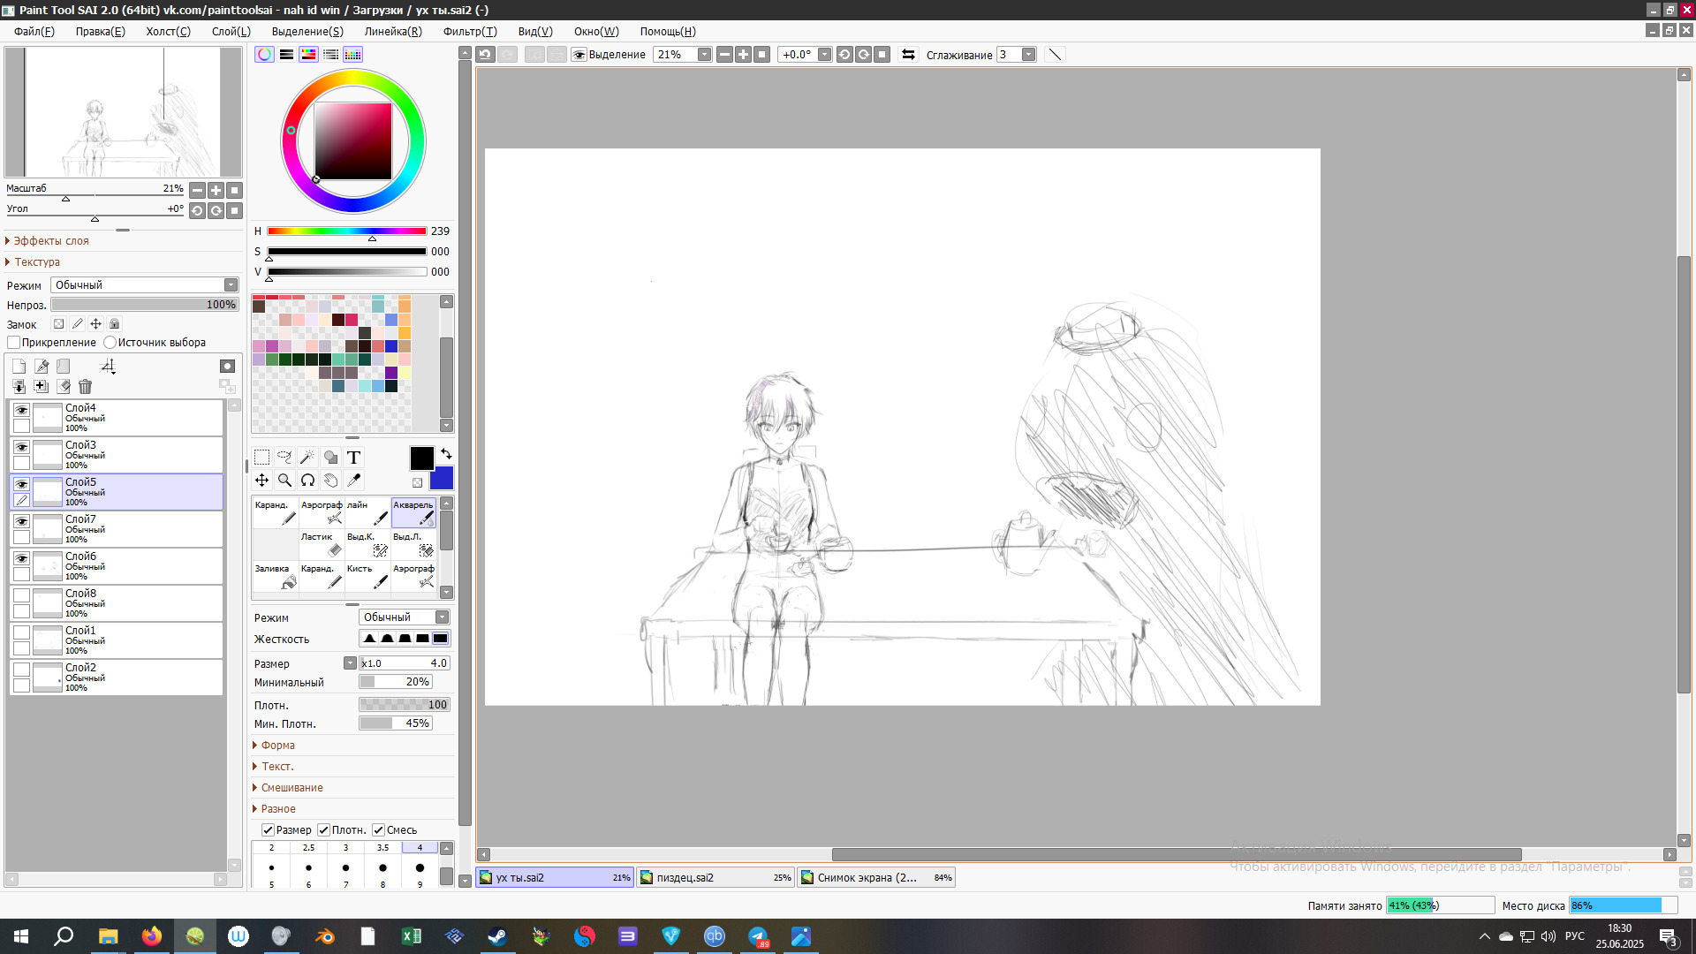Open the Фильтр menu

pyautogui.click(x=469, y=32)
